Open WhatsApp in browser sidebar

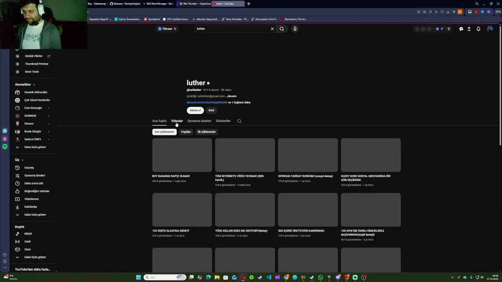pyautogui.click(x=5, y=131)
